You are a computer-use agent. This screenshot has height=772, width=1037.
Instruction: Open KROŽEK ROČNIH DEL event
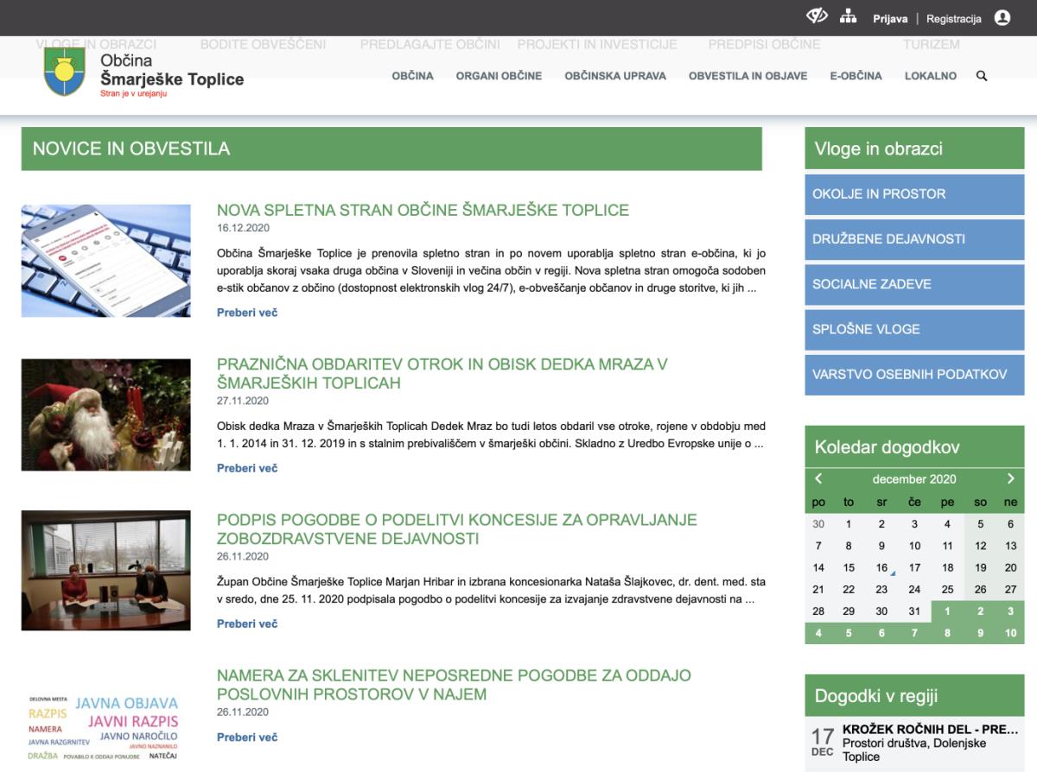click(930, 729)
